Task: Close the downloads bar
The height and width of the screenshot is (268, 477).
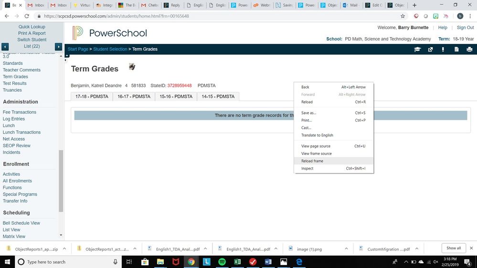Action: (471, 248)
